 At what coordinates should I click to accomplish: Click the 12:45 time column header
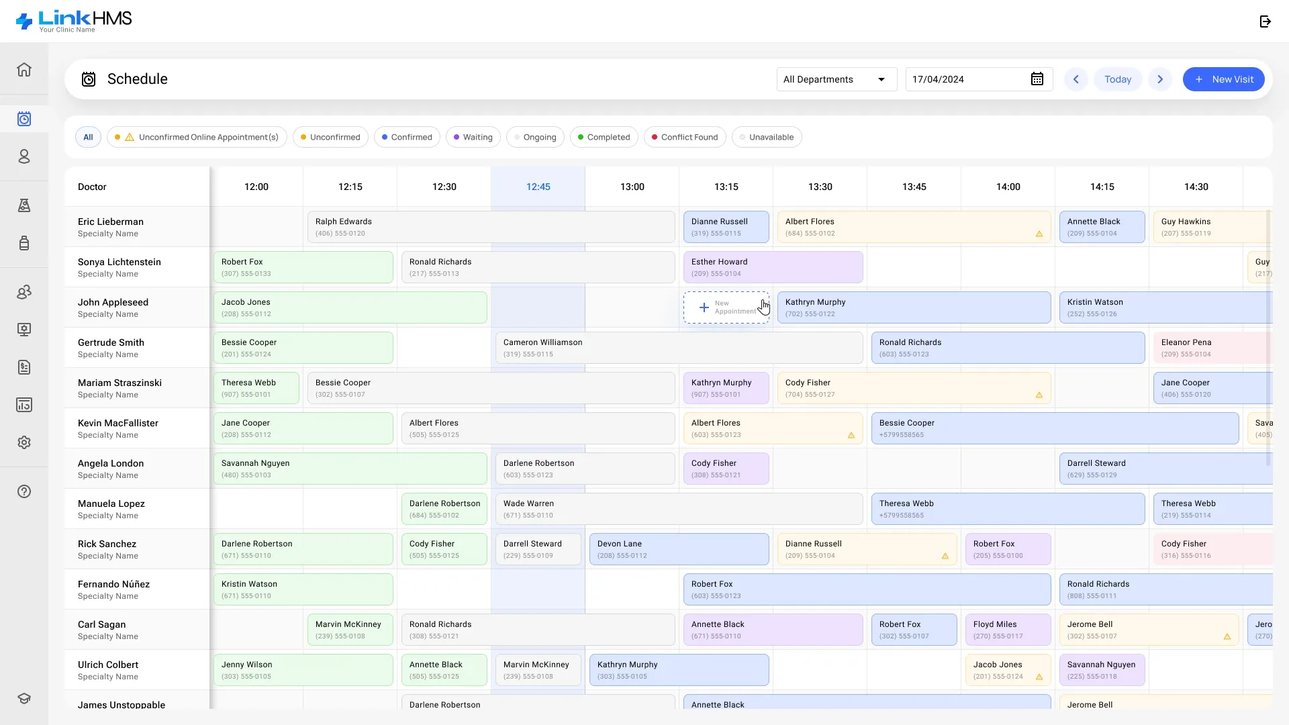(538, 187)
